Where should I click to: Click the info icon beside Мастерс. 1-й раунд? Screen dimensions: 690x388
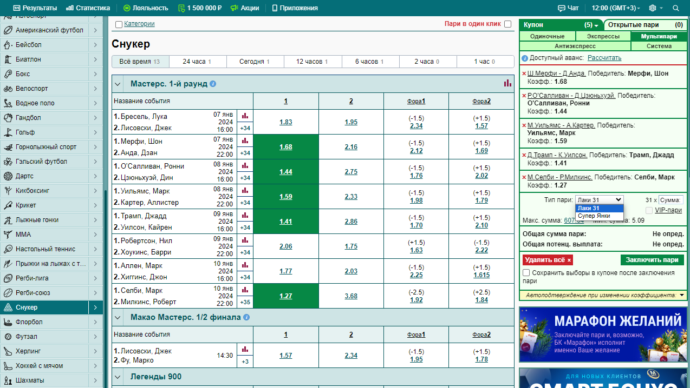coord(213,84)
